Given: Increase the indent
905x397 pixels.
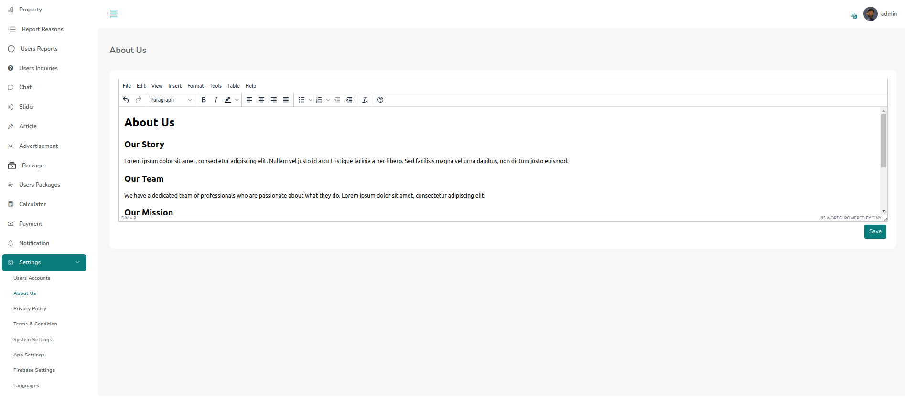Looking at the screenshot, I should [349, 100].
